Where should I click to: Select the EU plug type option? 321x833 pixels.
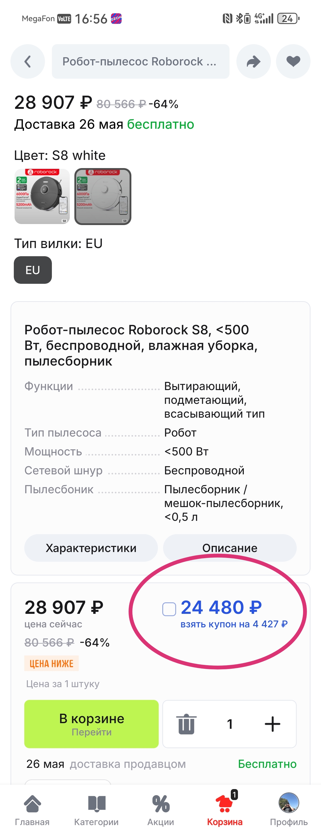[33, 270]
